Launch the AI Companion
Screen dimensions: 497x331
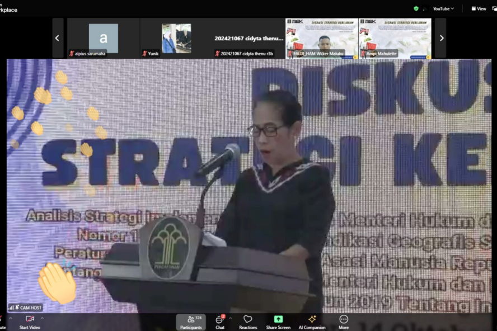[x=312, y=321]
